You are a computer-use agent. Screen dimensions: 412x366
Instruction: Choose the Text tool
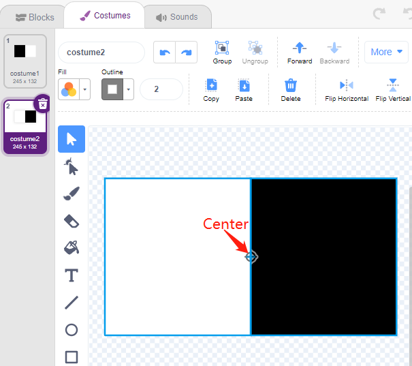pyautogui.click(x=72, y=275)
